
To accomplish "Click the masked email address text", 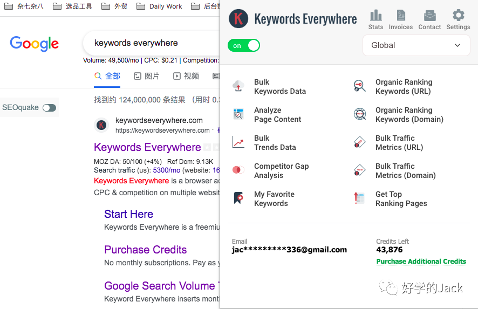I will 289,250.
